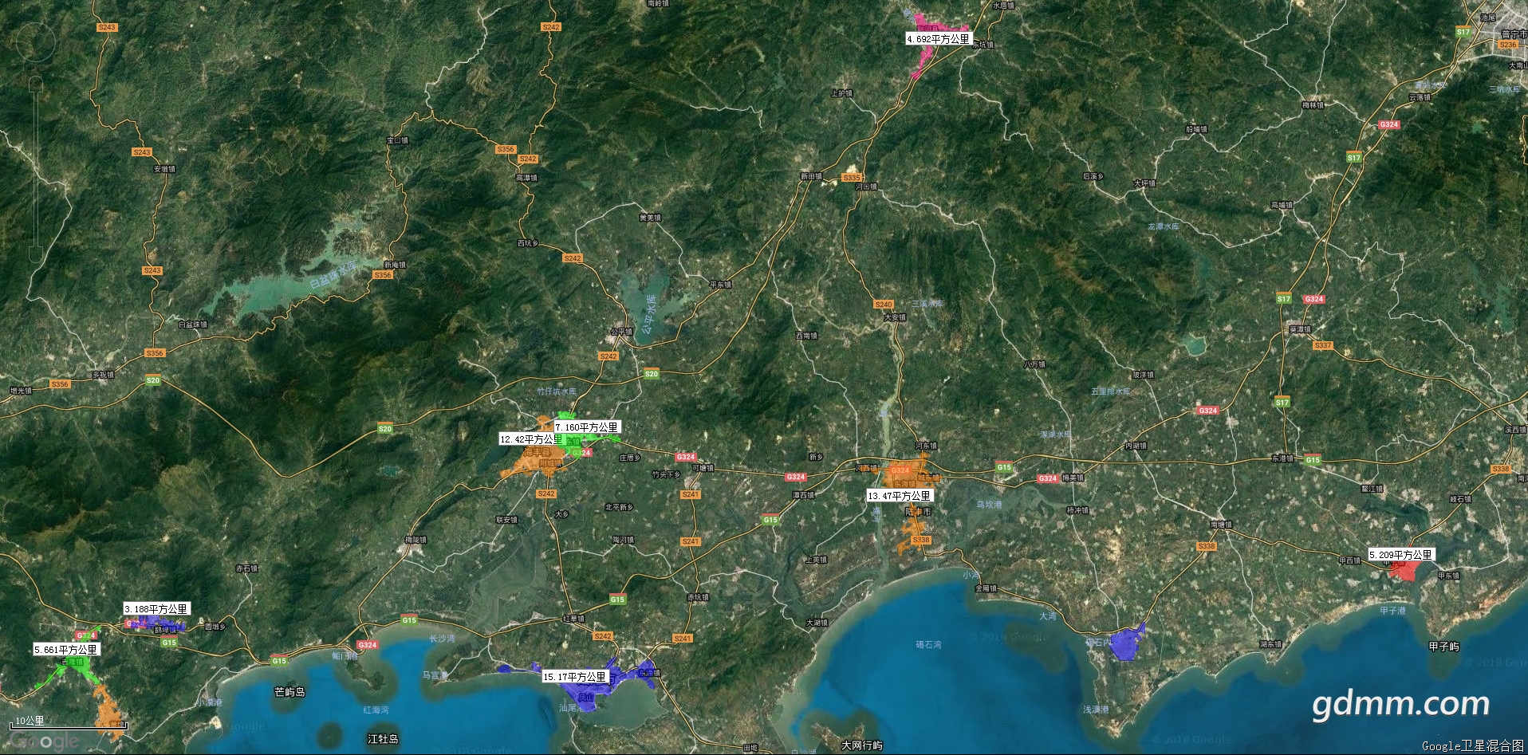Click the zoom-in cap atop the zoom bar

click(35, 82)
